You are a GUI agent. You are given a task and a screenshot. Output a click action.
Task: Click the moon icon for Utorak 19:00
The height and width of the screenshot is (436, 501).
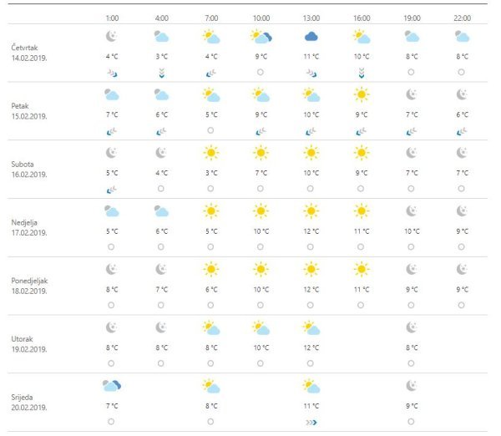[x=411, y=327]
